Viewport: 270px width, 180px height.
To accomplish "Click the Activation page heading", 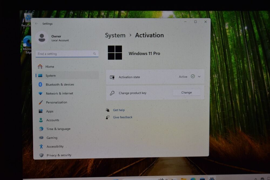I will coord(149,35).
